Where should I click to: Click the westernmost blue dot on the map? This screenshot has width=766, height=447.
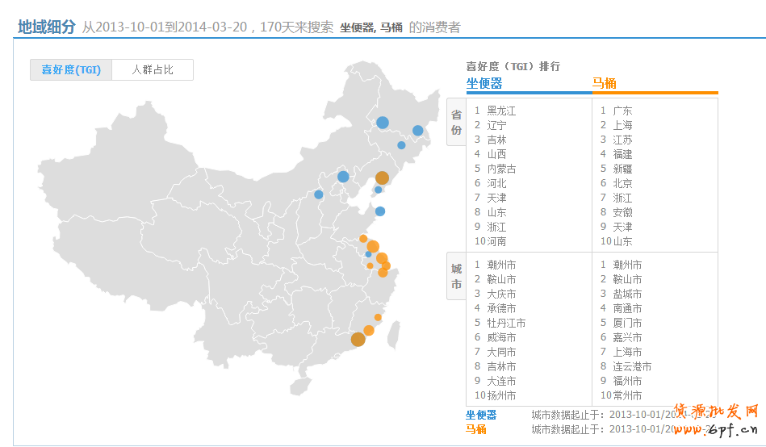[319, 194]
